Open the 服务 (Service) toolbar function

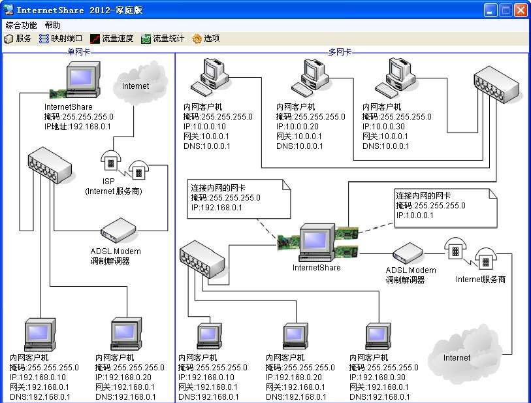[x=16, y=38]
